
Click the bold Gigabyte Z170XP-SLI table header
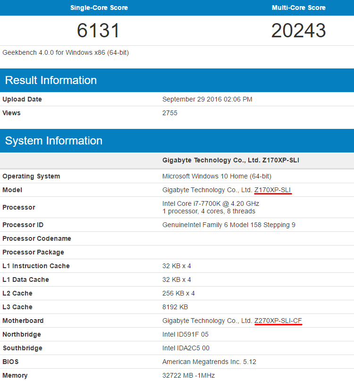pos(231,160)
